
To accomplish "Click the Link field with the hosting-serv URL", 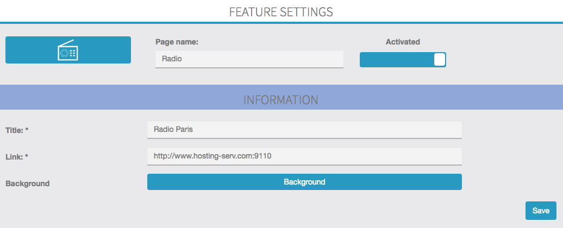I will pos(304,156).
